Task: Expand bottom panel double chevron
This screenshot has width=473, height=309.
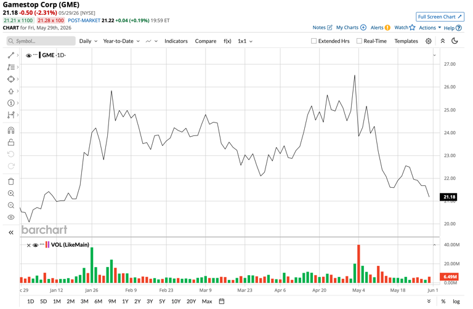Action: pos(429,301)
